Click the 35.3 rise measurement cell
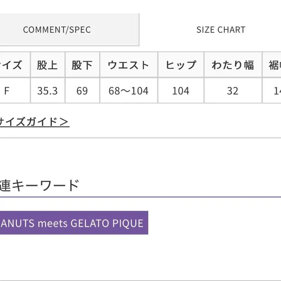This screenshot has width=281, height=281. click(x=47, y=91)
